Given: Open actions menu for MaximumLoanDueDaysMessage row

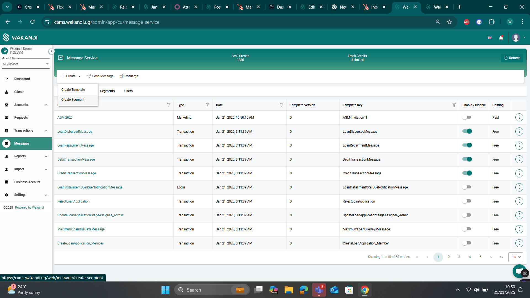Looking at the screenshot, I should 519,229.
